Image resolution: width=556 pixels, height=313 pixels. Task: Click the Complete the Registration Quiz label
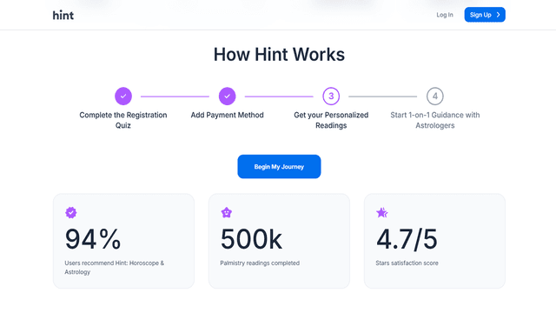point(123,120)
